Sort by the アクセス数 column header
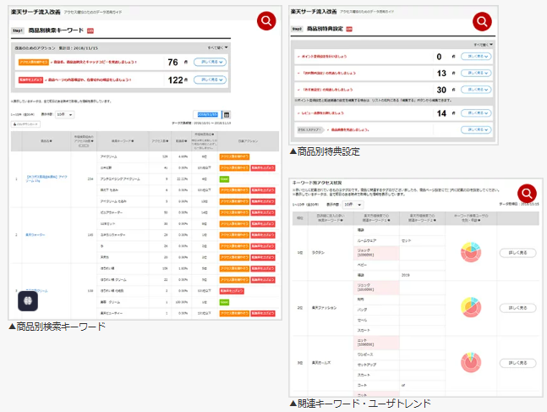This screenshot has width=547, height=412. 160,141
